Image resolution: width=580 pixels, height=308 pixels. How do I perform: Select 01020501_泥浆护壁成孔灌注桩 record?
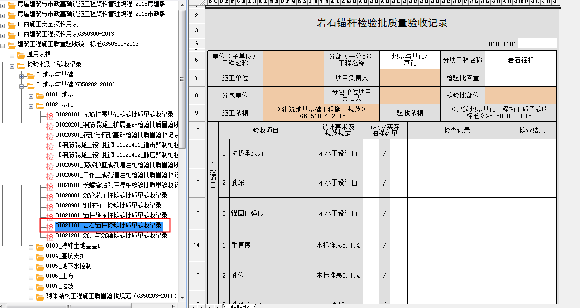pyautogui.click(x=116, y=165)
